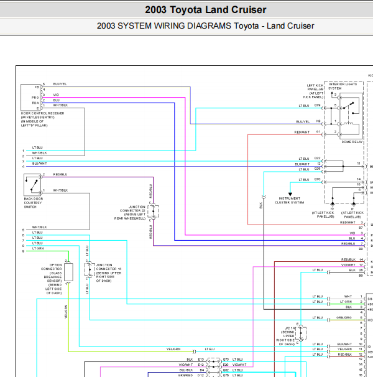Click the "RED/BLK 14" wire label

(352, 259)
